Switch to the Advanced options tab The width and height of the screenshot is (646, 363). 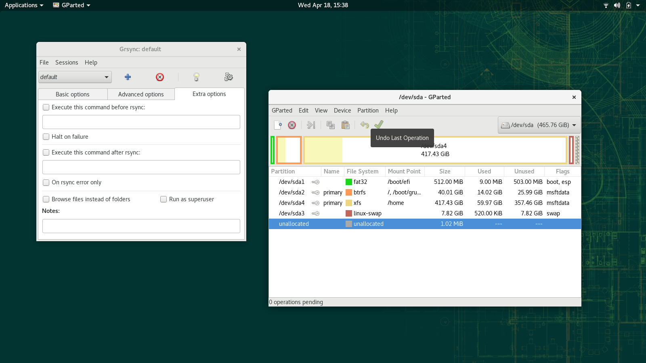pyautogui.click(x=141, y=94)
